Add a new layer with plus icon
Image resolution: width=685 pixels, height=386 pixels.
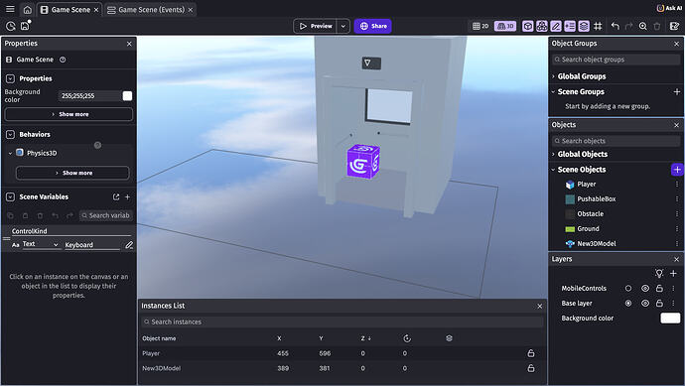[673, 273]
